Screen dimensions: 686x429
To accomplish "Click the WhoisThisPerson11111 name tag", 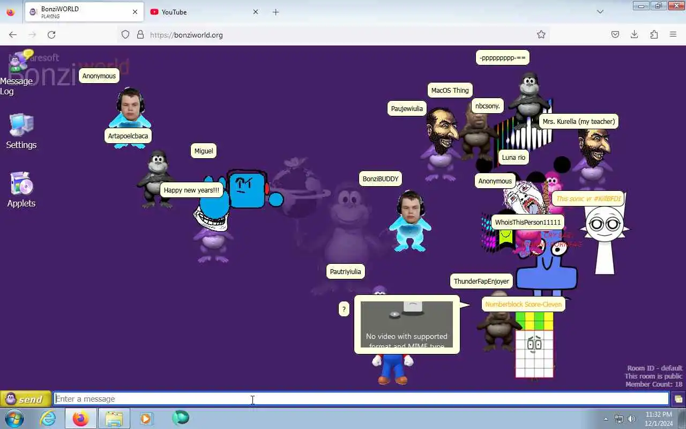I will (528, 223).
